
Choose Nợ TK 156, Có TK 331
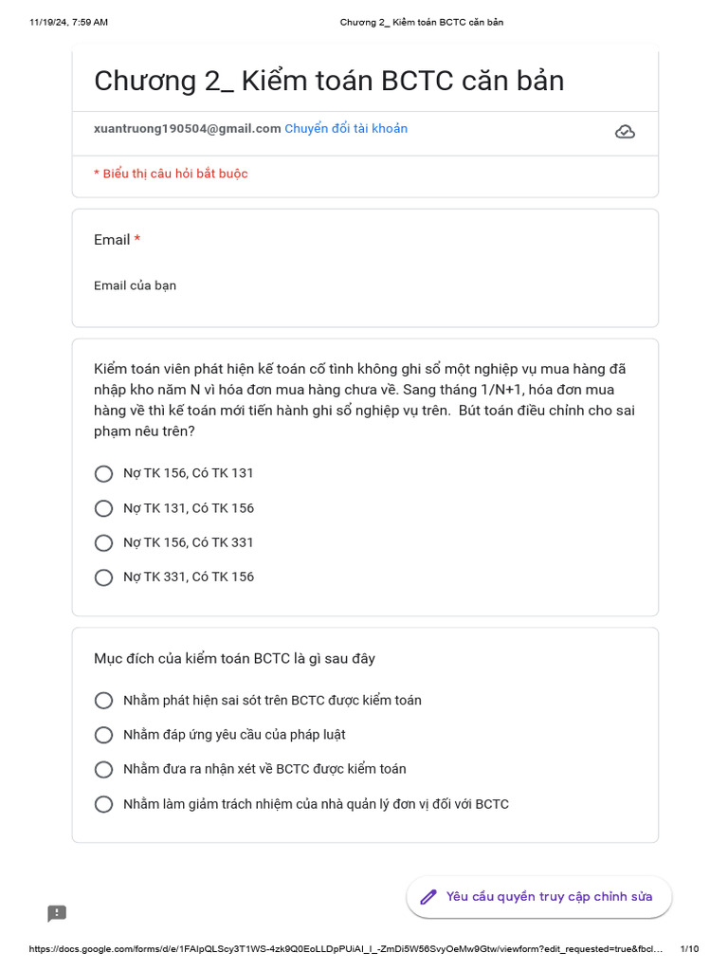tap(104, 542)
